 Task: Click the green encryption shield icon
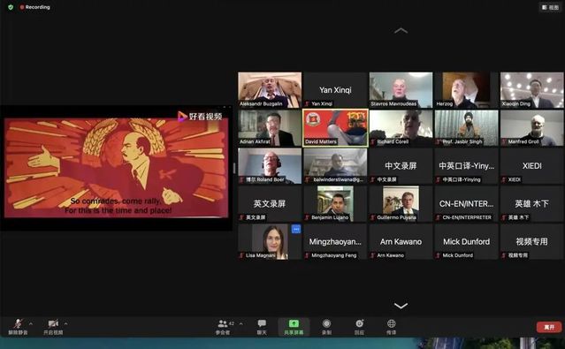click(x=11, y=7)
